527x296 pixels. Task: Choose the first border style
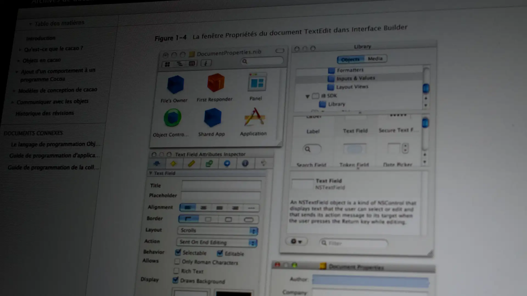click(x=189, y=219)
